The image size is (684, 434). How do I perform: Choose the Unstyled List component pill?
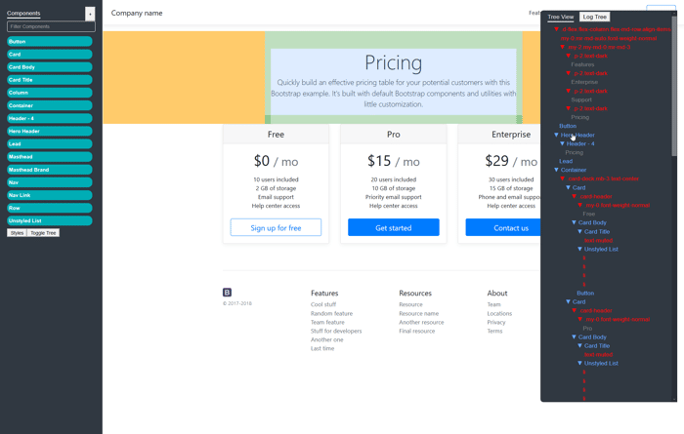point(49,220)
